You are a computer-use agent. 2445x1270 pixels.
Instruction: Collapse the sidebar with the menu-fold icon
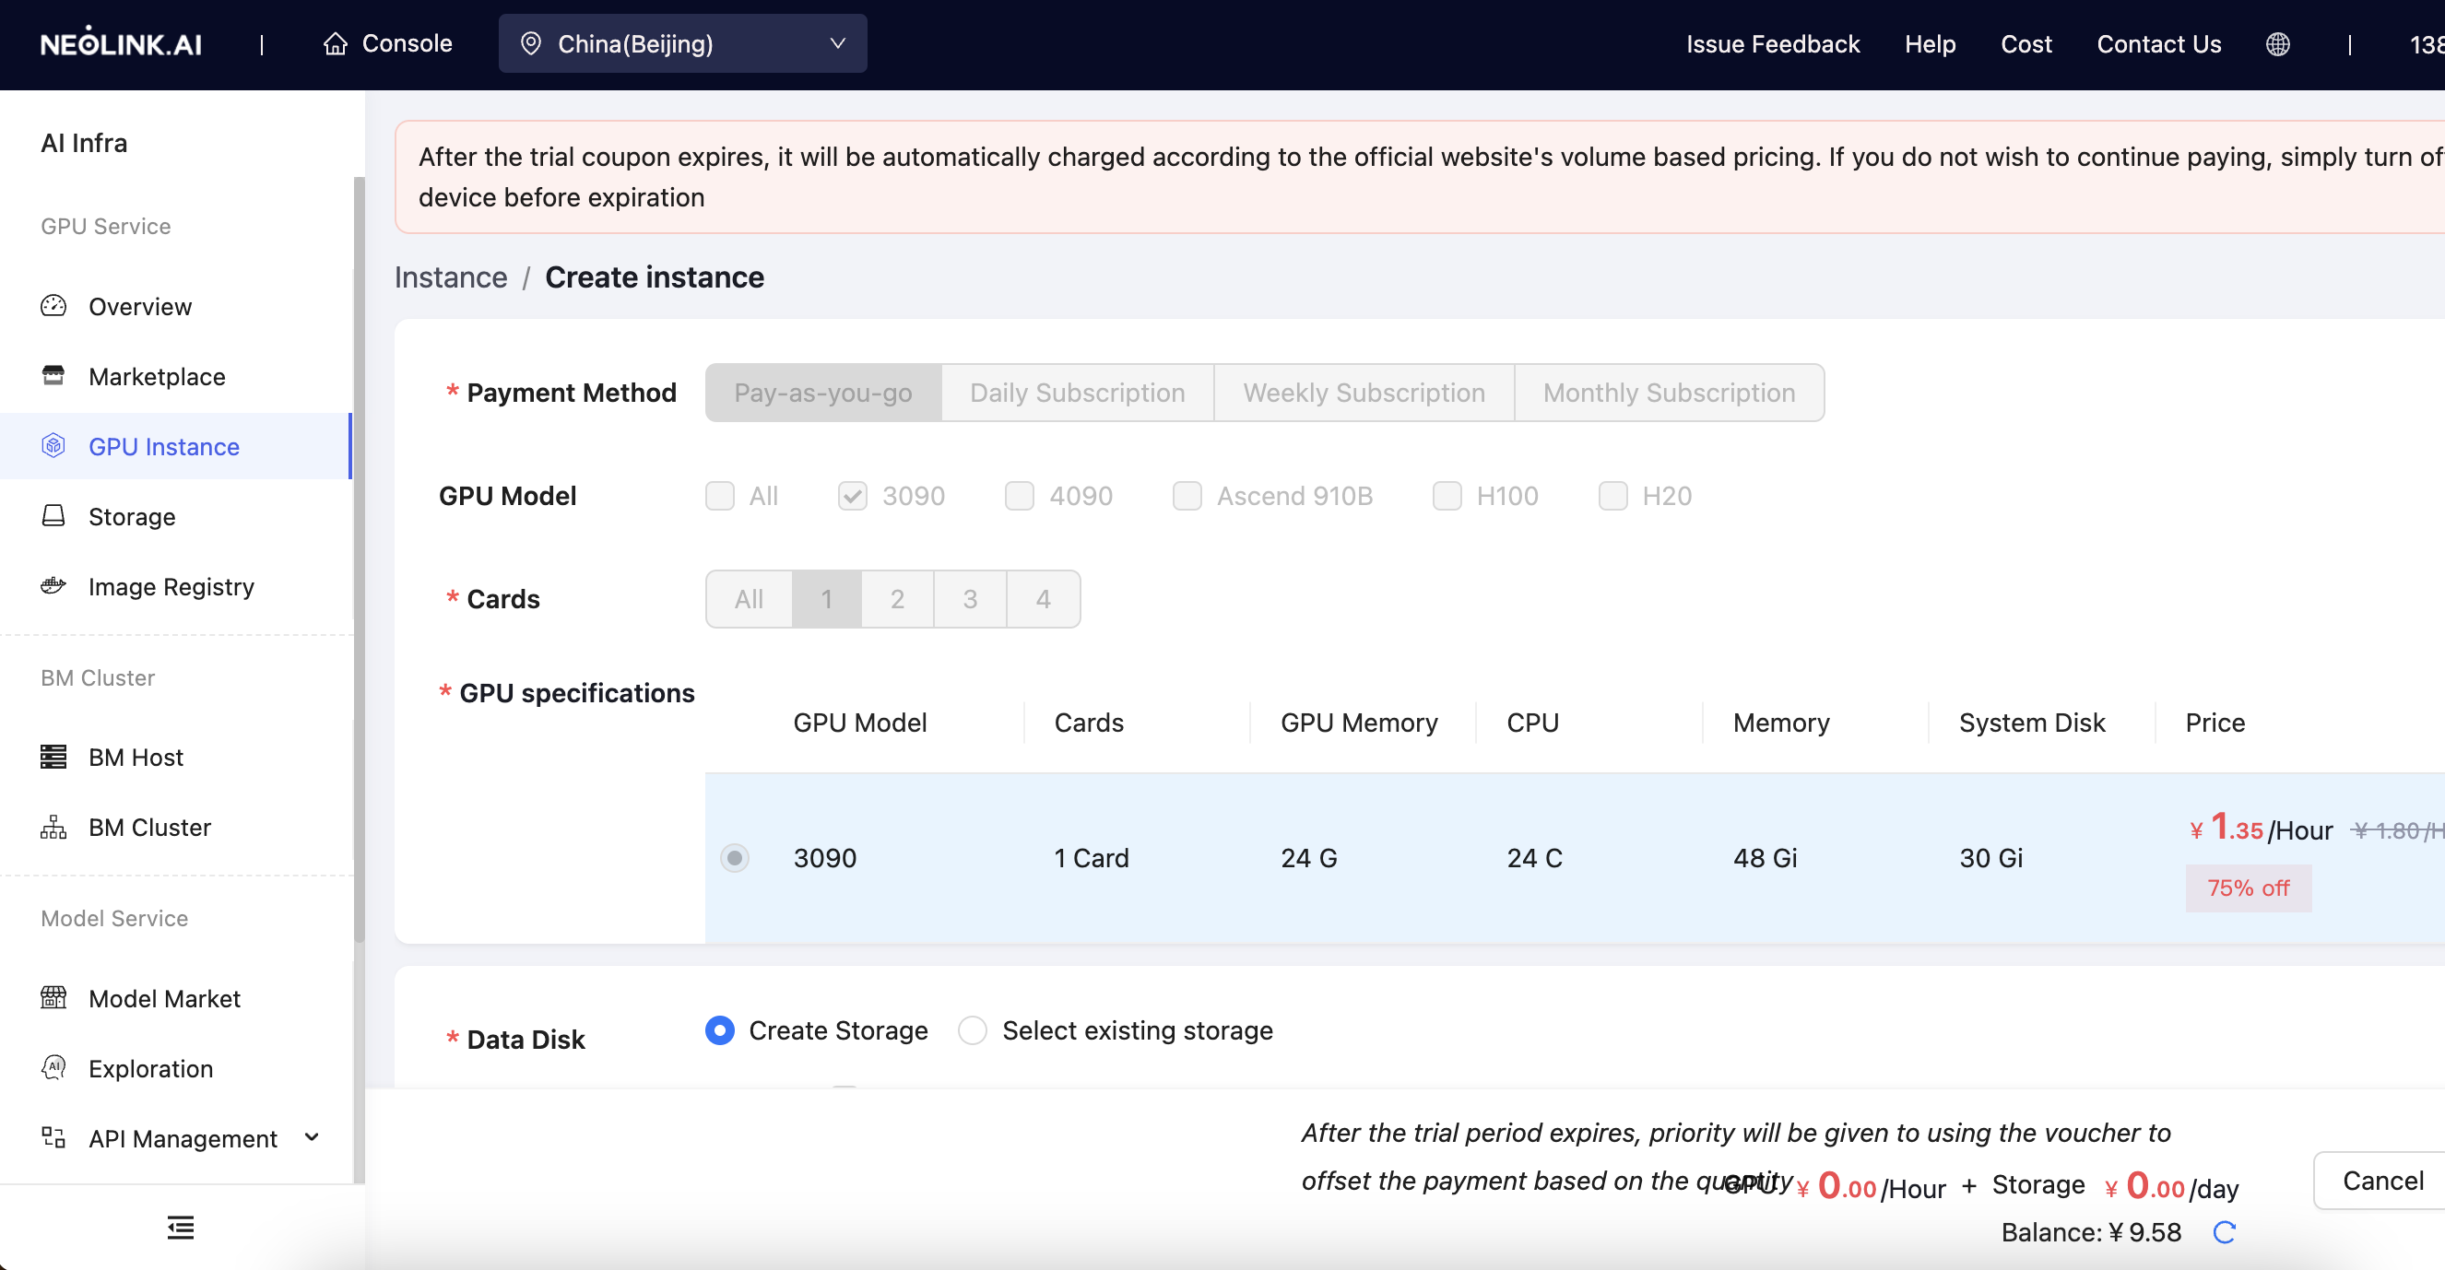[x=181, y=1228]
